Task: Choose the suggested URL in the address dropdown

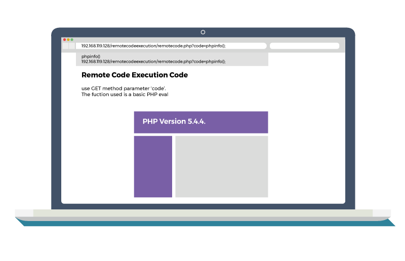Action: [x=153, y=61]
